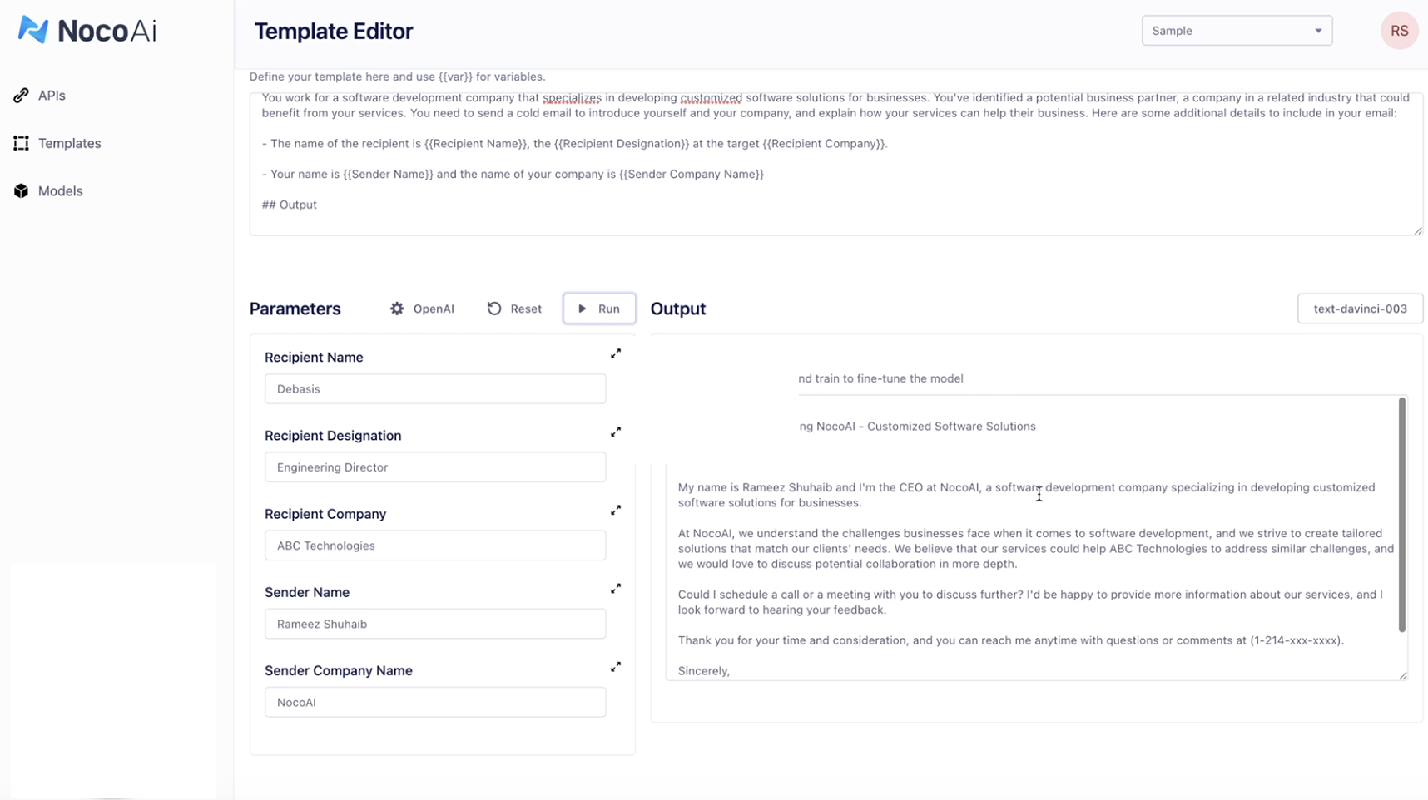Click the output box resize handle
Viewport: 1428px width, 800px height.
(x=1402, y=675)
